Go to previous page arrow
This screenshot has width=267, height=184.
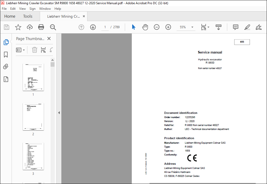[x=81, y=27]
